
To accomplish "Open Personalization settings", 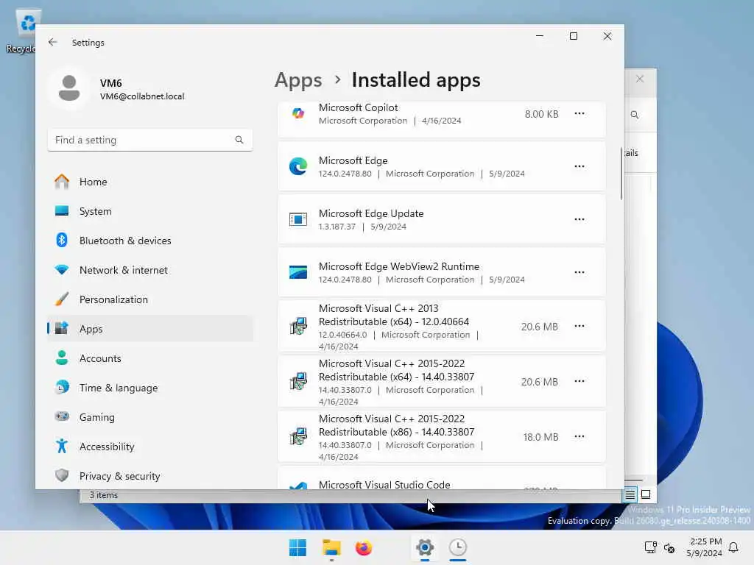I will (150, 299).
